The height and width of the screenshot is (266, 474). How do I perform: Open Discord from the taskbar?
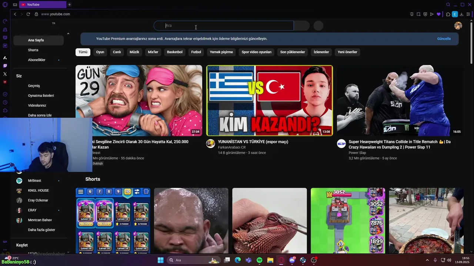pos(292,260)
